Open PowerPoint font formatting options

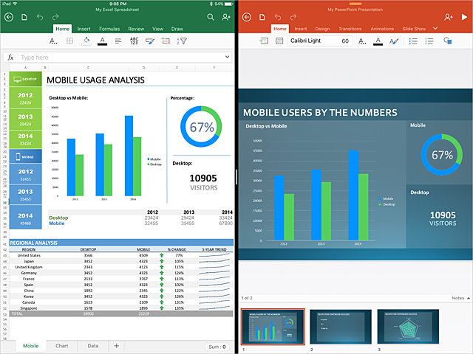tap(362, 41)
